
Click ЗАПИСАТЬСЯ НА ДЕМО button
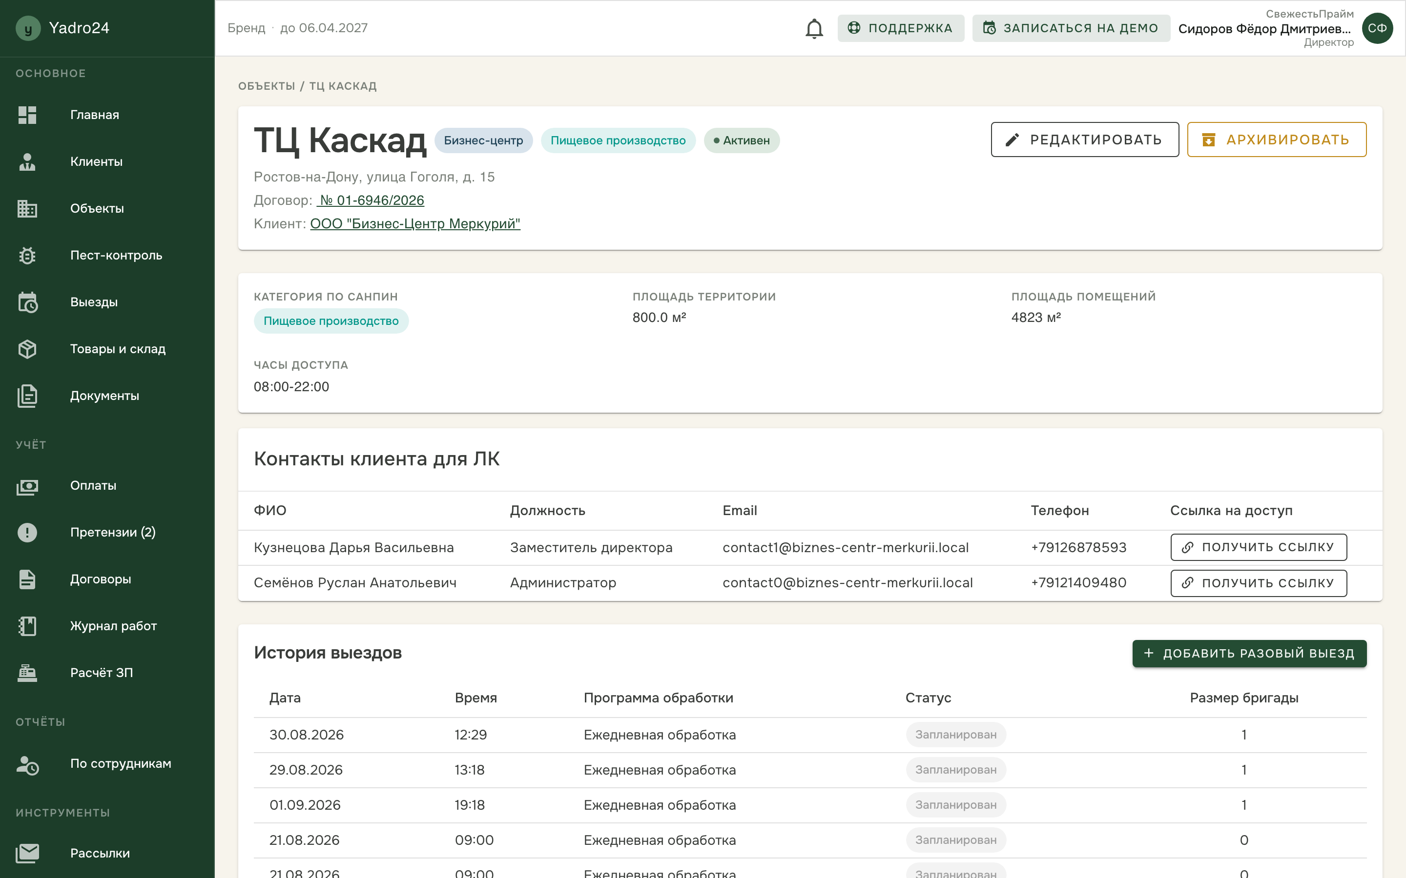(1071, 28)
